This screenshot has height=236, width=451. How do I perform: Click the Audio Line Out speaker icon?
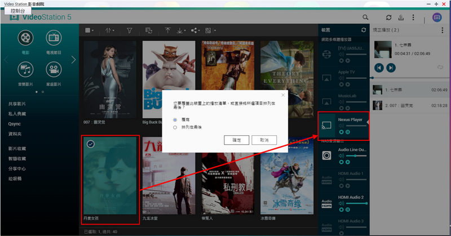tap(326, 155)
